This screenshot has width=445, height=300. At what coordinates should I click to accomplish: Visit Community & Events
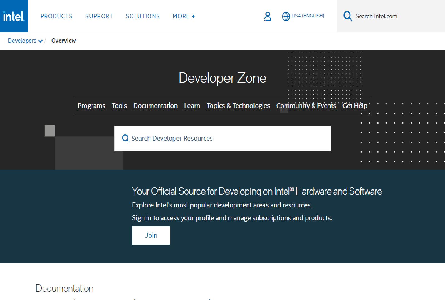(x=306, y=106)
